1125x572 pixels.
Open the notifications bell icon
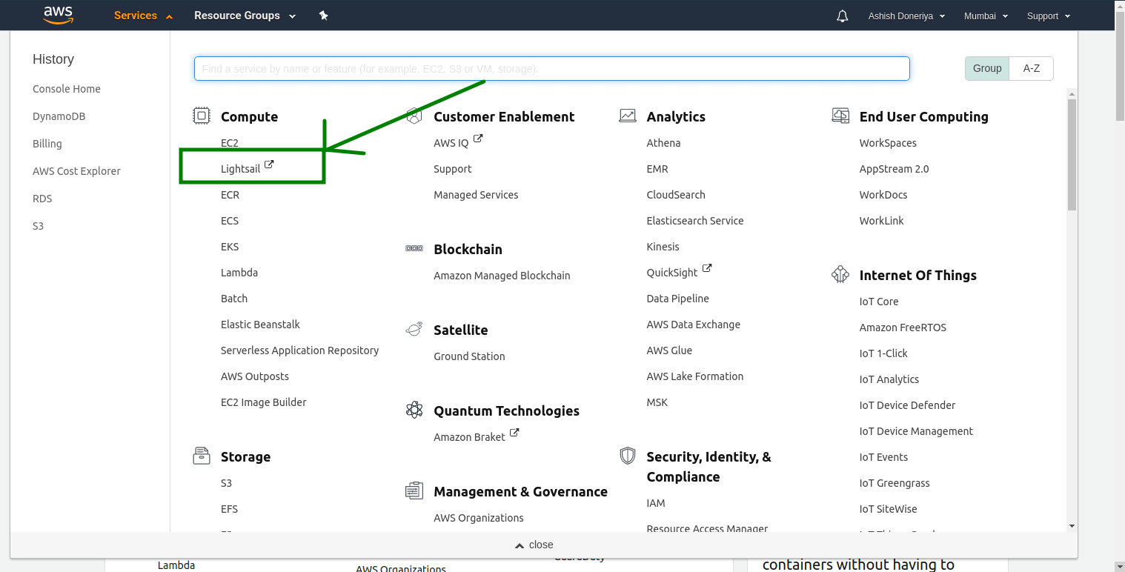[x=842, y=16]
